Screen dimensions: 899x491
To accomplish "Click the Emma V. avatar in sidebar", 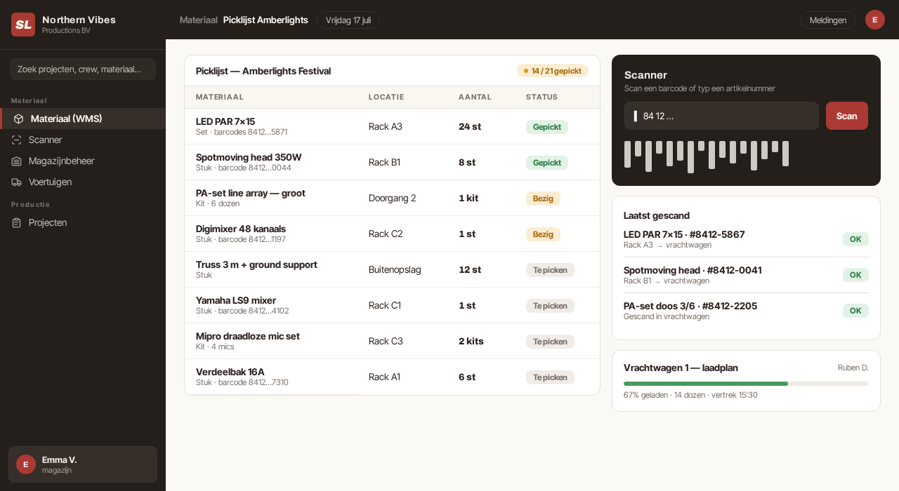I will tap(26, 464).
